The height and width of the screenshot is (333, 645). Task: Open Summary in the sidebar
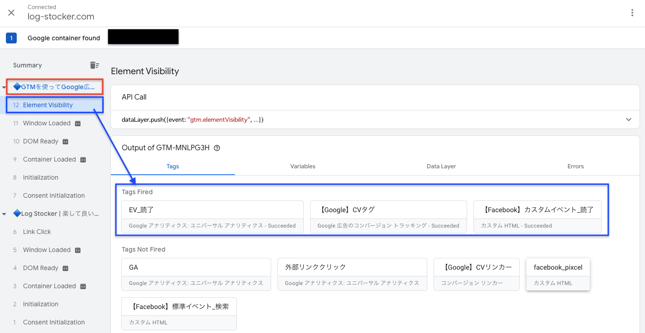point(28,65)
